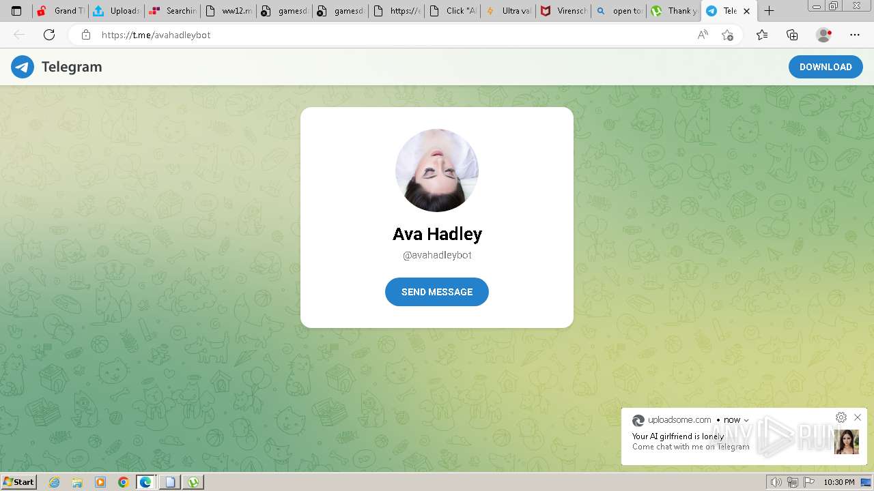
Task: Open the tab actions menu icon
Action: click(16, 11)
